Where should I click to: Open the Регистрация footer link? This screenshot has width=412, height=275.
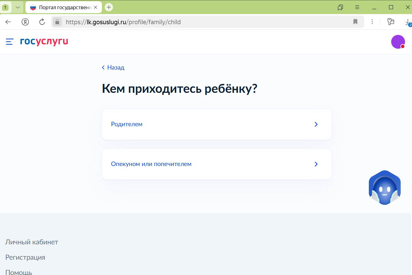pyautogui.click(x=25, y=257)
